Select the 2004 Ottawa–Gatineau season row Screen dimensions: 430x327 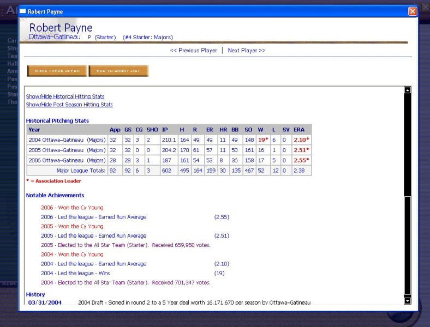coord(67,140)
